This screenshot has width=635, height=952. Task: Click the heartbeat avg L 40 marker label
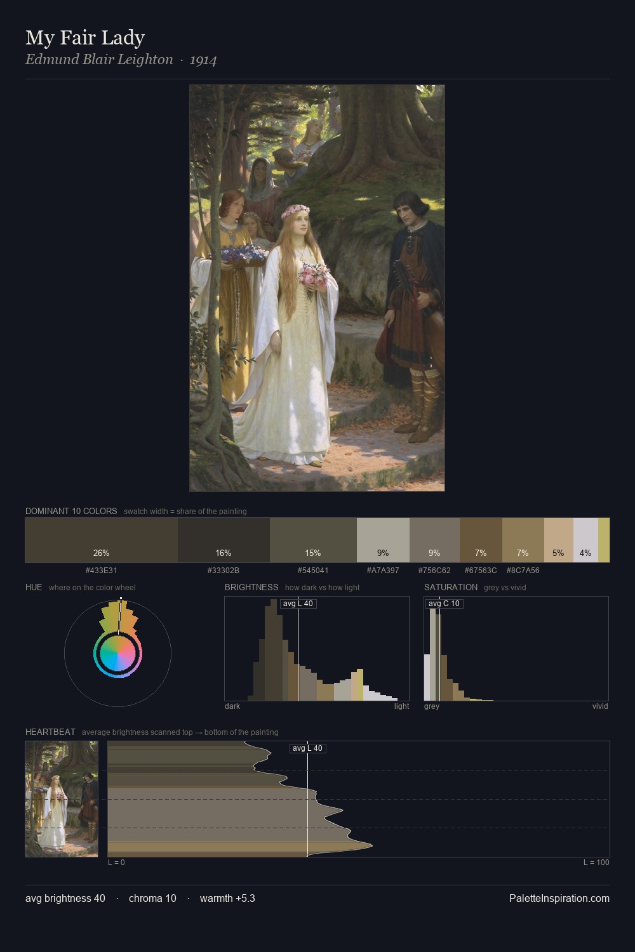click(307, 748)
